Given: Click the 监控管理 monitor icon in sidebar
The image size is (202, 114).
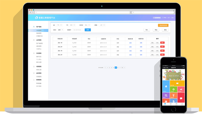Looking at the screenshot, I should coord(34,73).
